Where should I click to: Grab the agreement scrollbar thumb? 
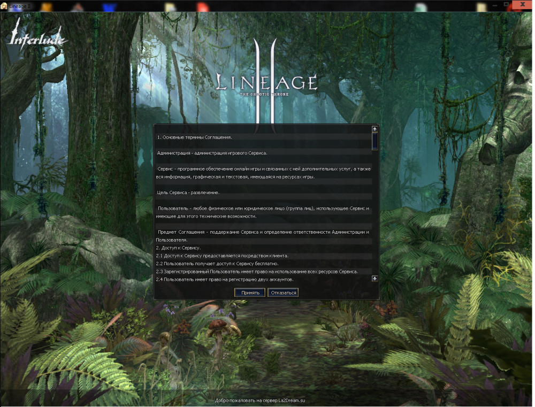374,141
